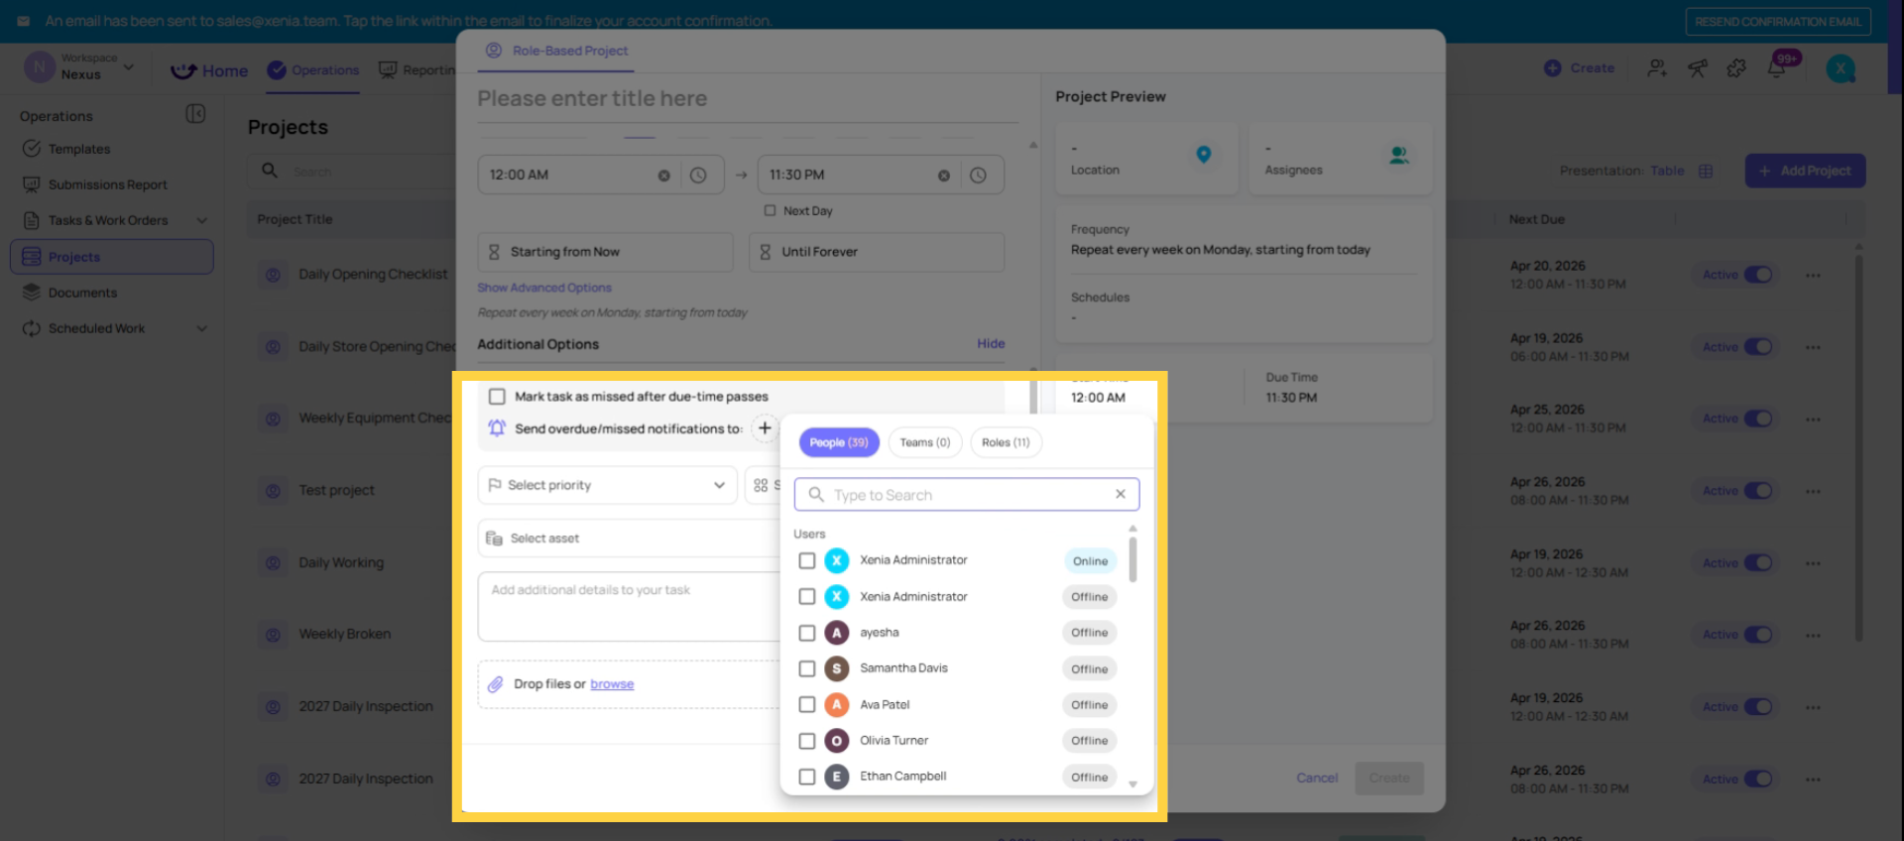Open the user avatar menu in header

point(1841,68)
